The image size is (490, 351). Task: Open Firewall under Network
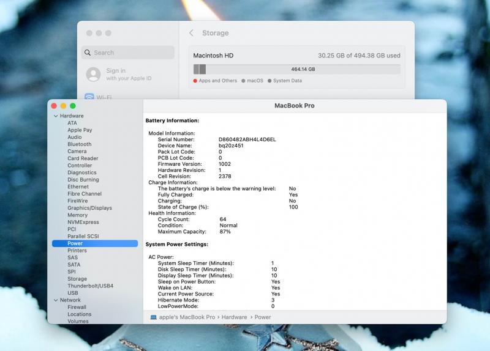pos(77,308)
